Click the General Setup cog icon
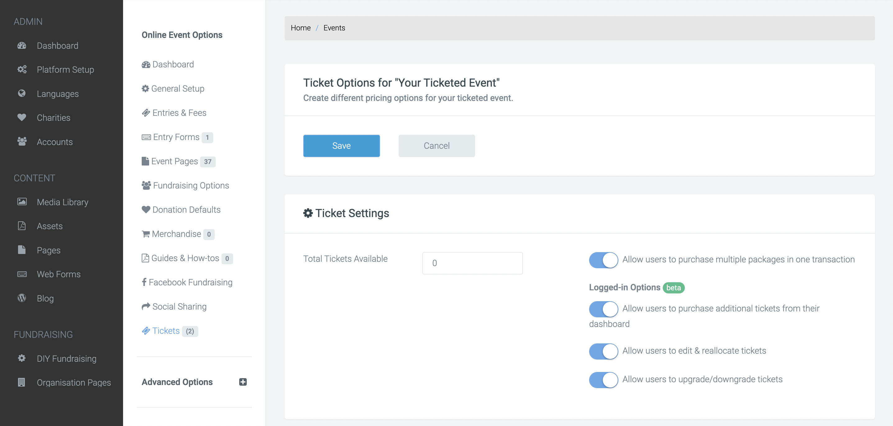Screen dimensions: 893x426 click(145, 89)
